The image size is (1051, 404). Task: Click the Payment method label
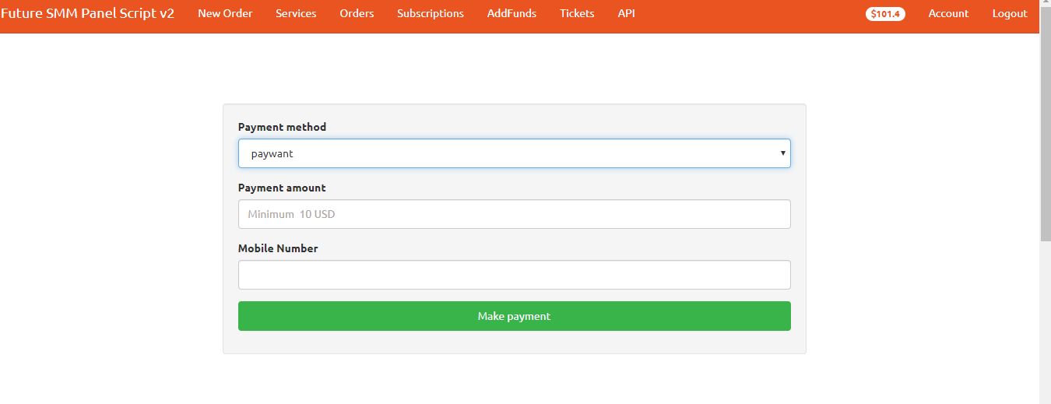[282, 127]
